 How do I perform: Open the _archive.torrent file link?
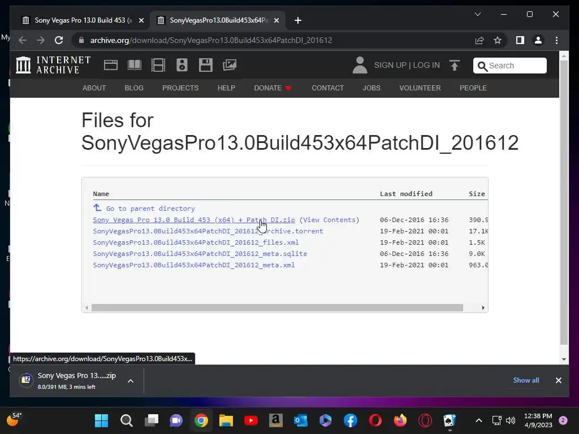(x=208, y=231)
